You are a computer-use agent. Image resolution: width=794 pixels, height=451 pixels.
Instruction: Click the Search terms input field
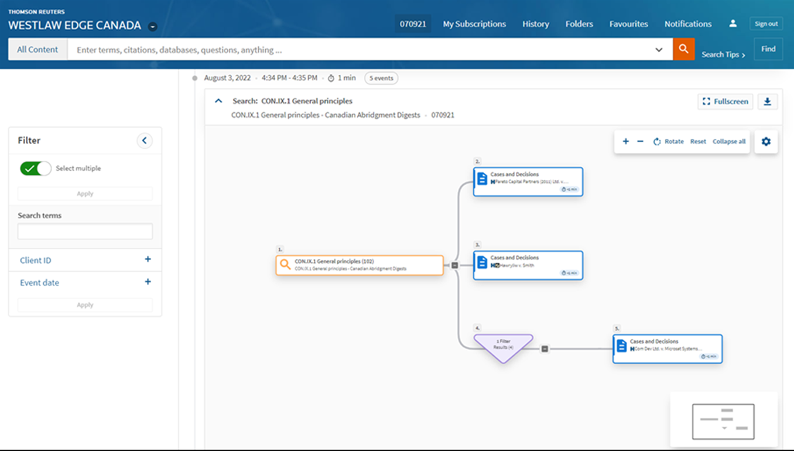click(x=85, y=231)
